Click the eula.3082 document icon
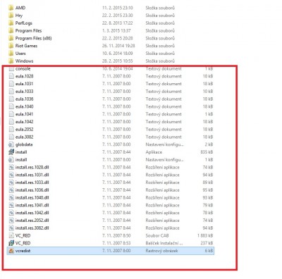This screenshot has width=282, height=279. coord(11,137)
